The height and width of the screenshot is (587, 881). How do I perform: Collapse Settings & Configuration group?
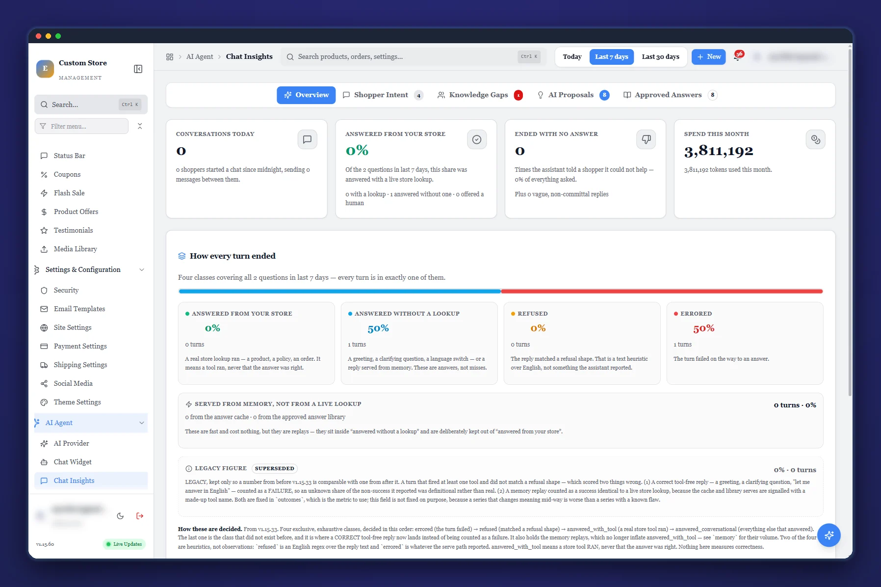click(91, 269)
